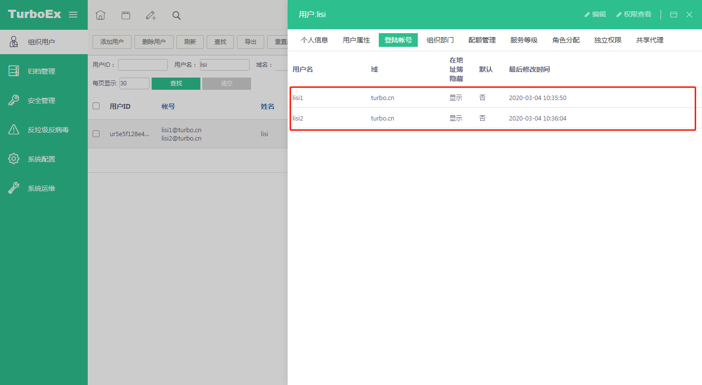Click 编辑 in the user panel header
The height and width of the screenshot is (385, 702).
click(x=595, y=15)
